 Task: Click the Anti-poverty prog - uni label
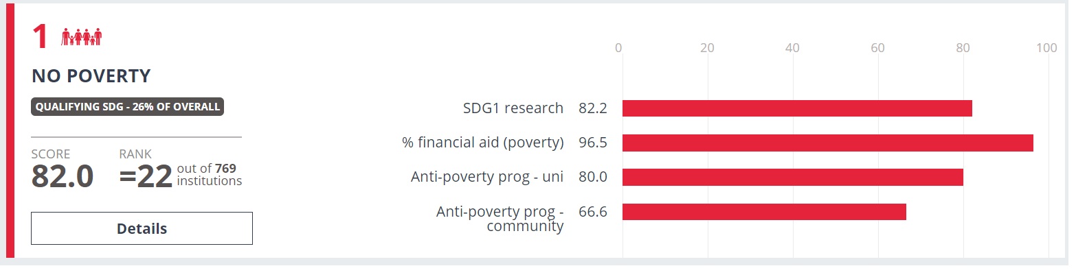487,177
